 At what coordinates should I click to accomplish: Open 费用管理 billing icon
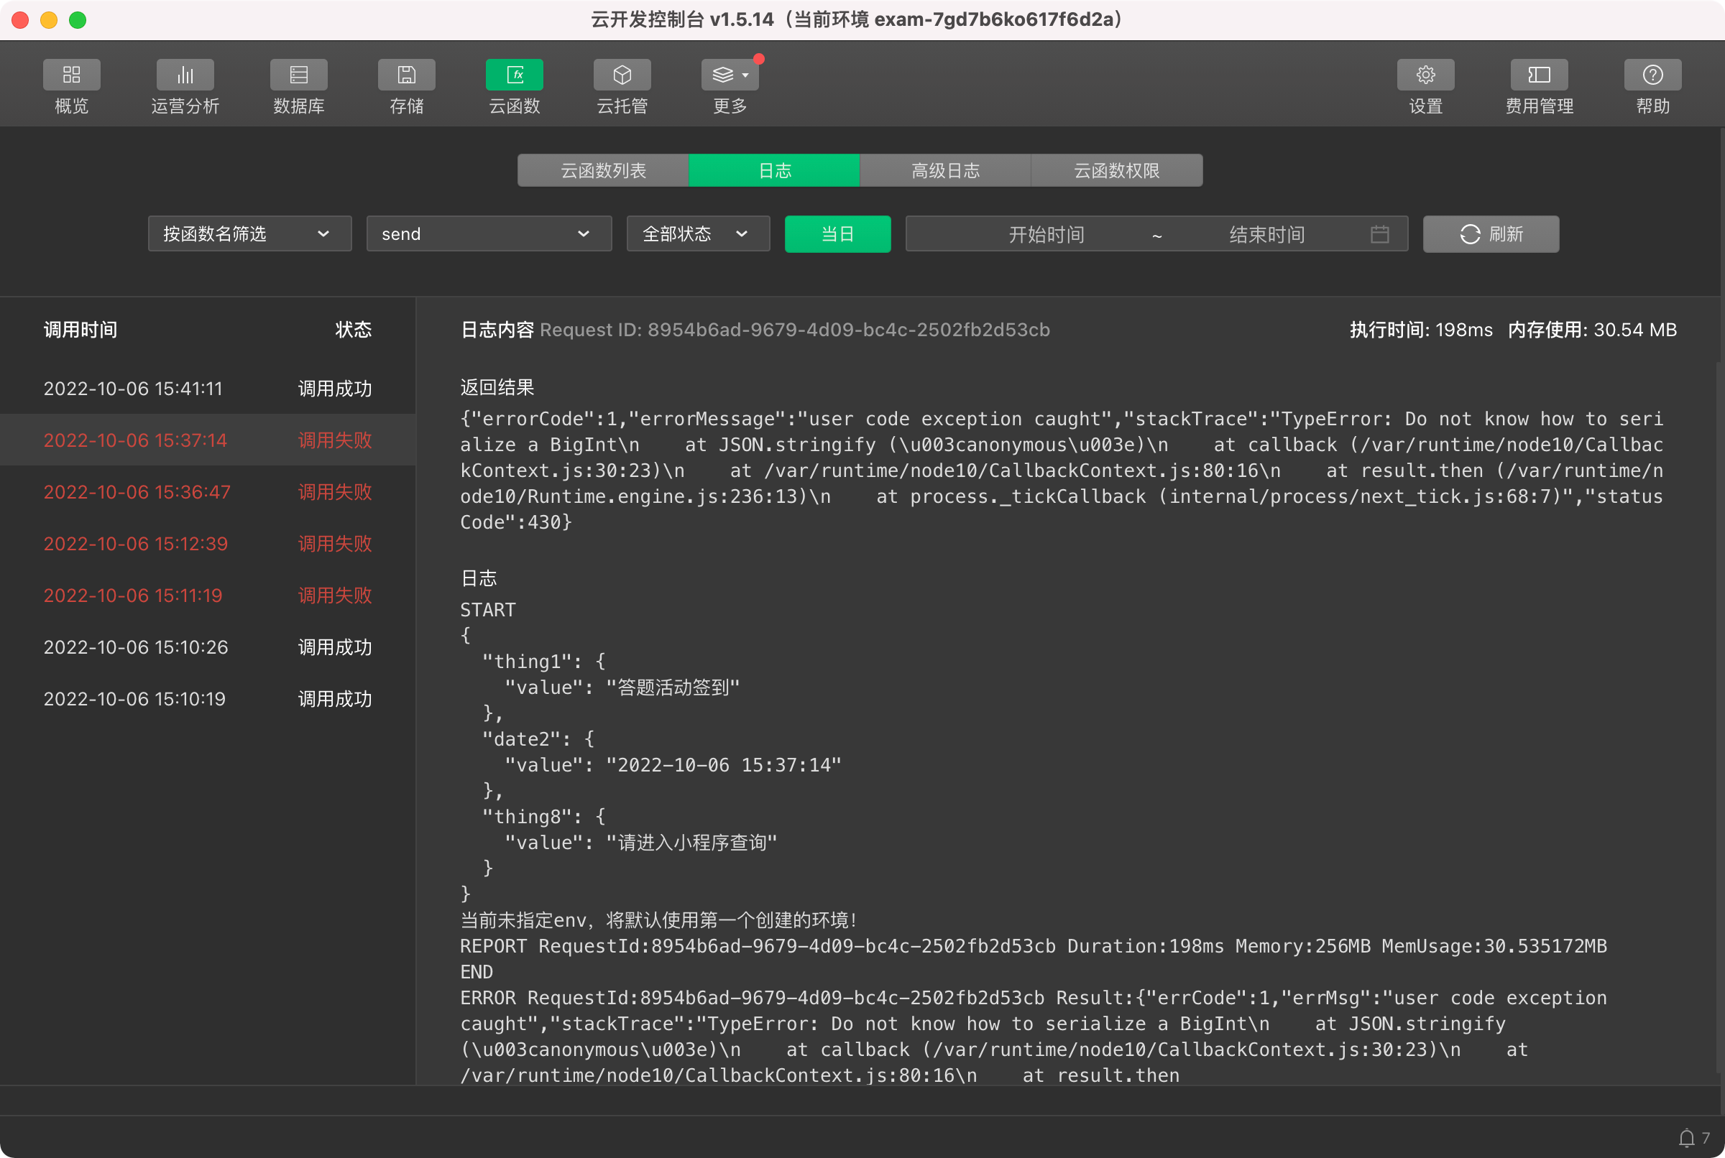point(1539,75)
